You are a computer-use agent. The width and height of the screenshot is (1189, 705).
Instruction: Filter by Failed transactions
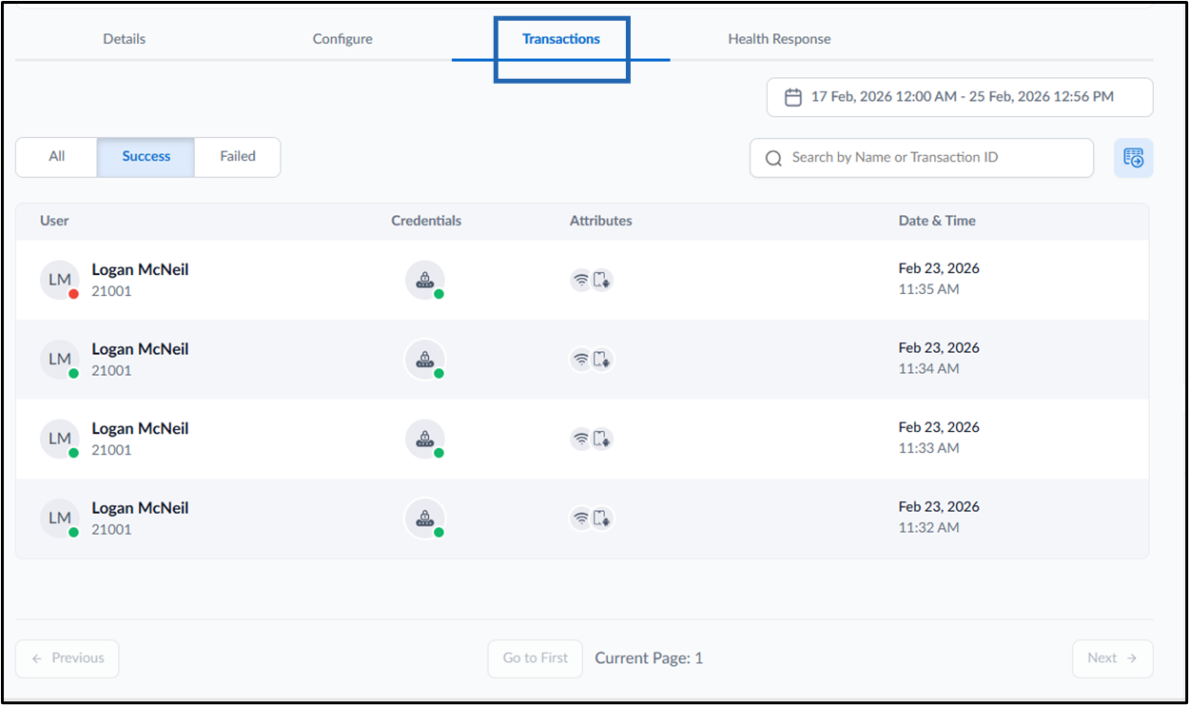[x=238, y=157]
